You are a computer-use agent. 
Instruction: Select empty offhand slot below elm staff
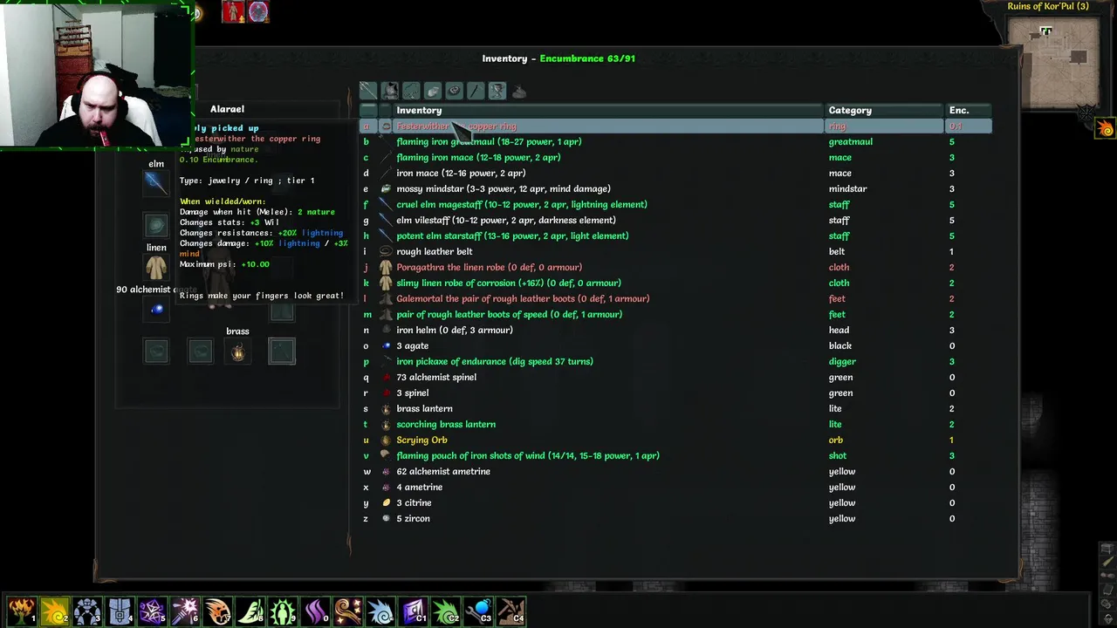click(x=156, y=225)
